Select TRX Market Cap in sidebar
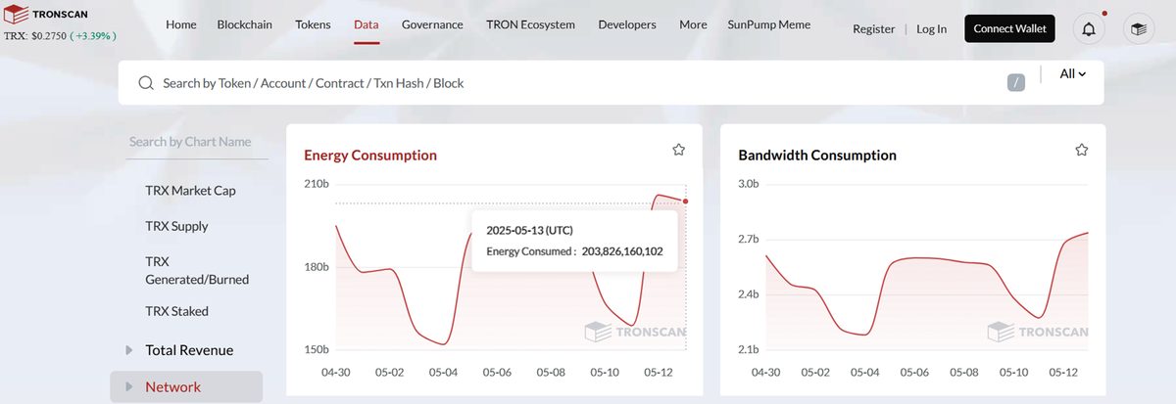The image size is (1176, 404). [x=190, y=191]
